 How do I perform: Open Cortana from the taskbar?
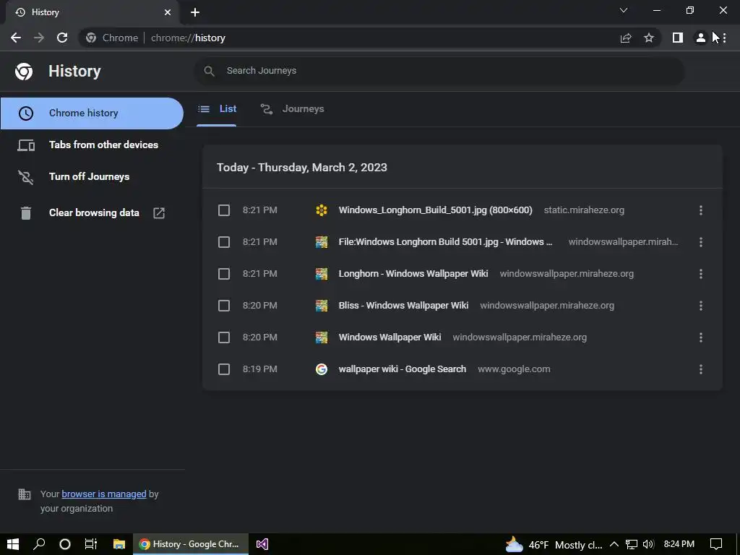(x=65, y=544)
